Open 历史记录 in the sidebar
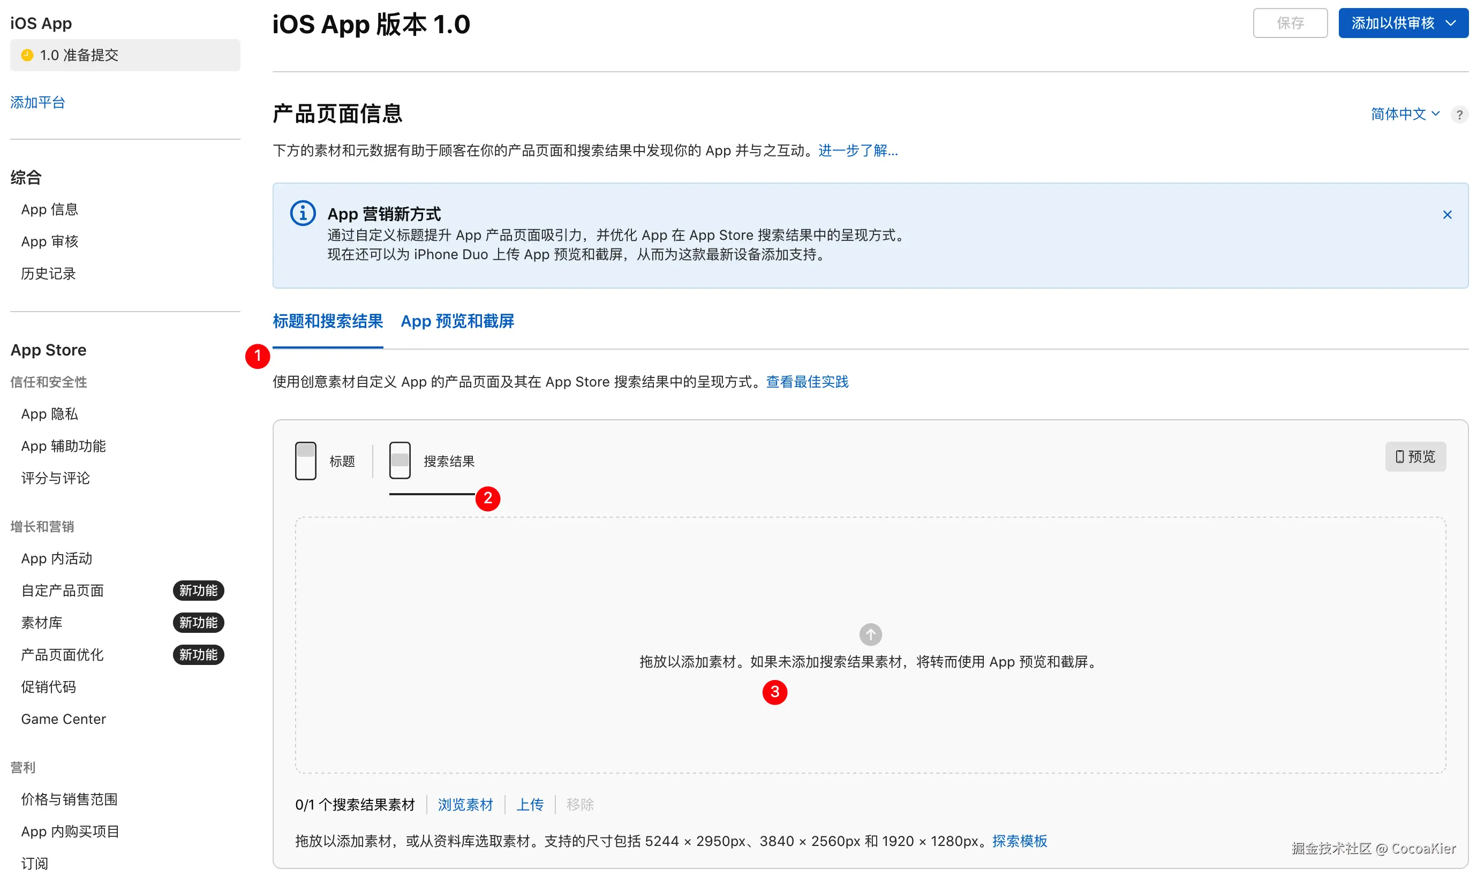This screenshot has height=877, width=1477. 48,274
